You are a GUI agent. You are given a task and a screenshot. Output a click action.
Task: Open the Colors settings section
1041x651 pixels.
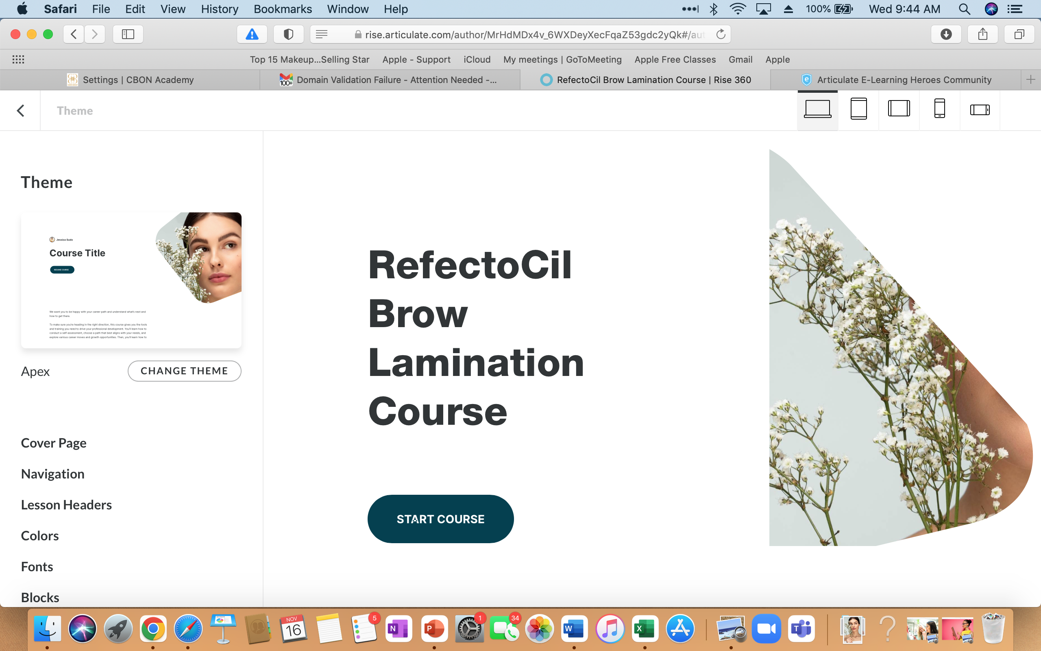click(39, 535)
